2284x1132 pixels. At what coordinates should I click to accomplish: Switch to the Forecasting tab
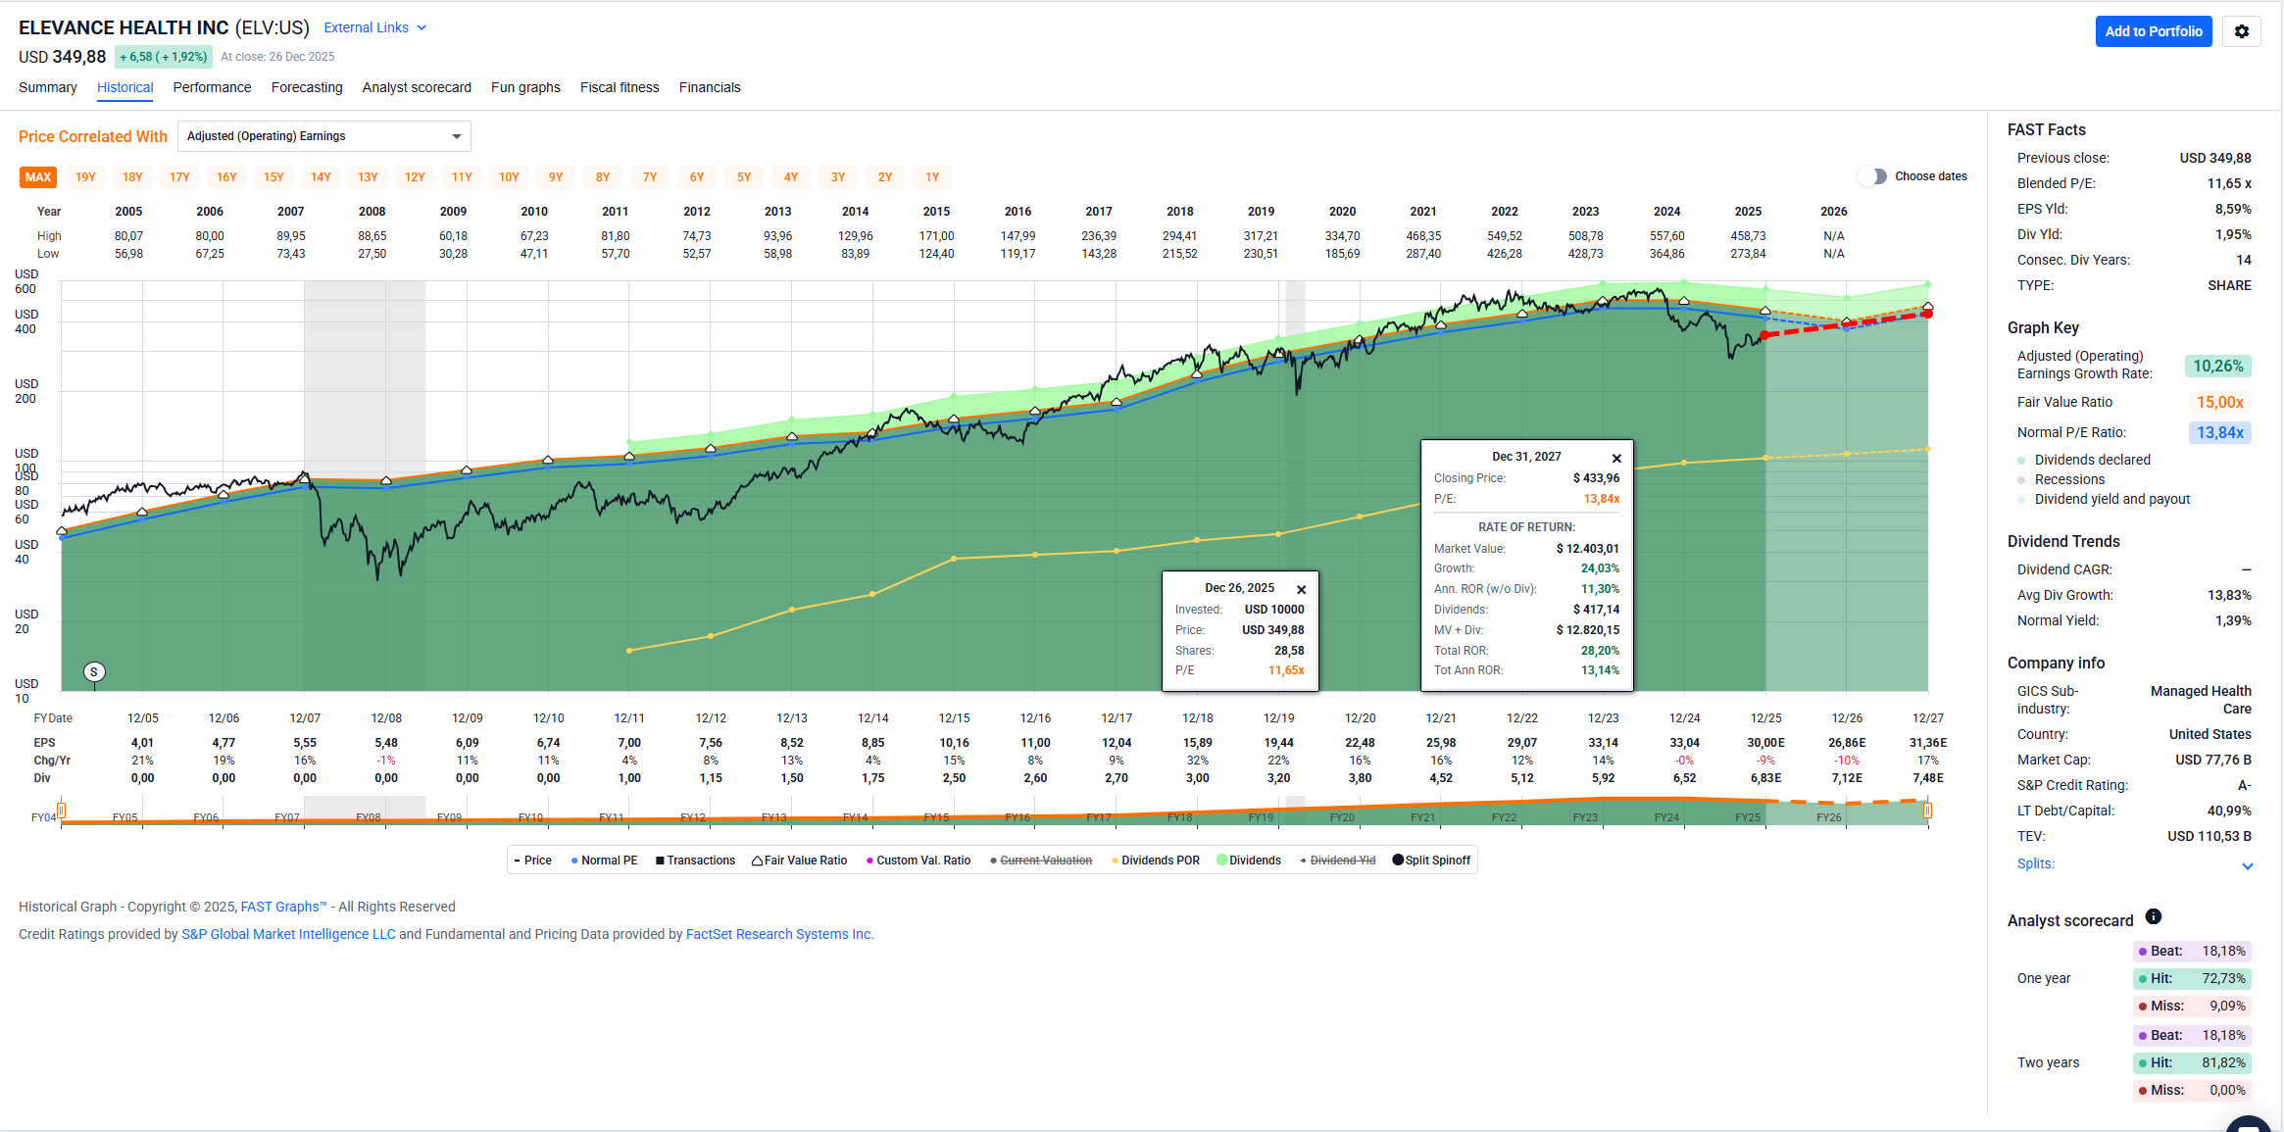[307, 87]
